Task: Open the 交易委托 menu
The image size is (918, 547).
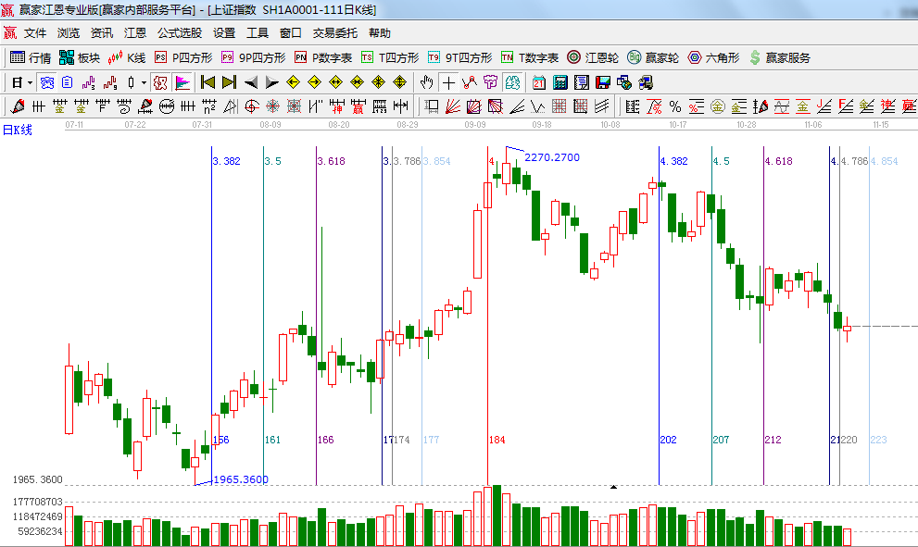Action: click(334, 32)
